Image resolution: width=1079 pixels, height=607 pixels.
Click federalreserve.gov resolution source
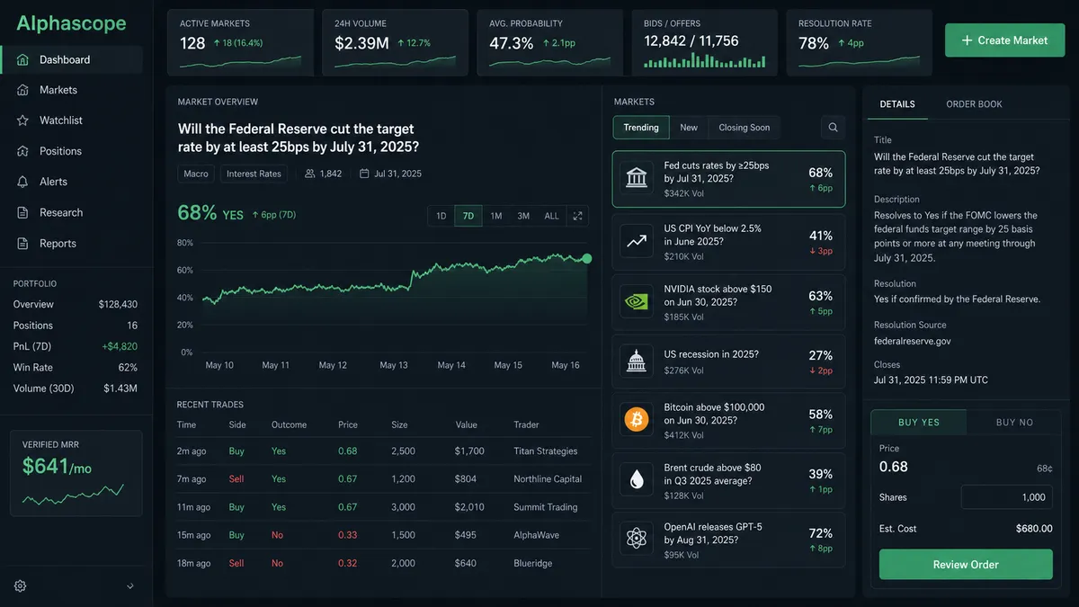pos(912,341)
